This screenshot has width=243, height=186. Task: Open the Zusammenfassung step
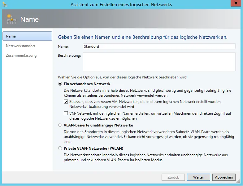point(21,55)
